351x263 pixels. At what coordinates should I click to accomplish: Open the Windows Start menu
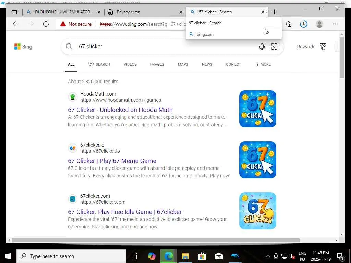pyautogui.click(x=8, y=256)
